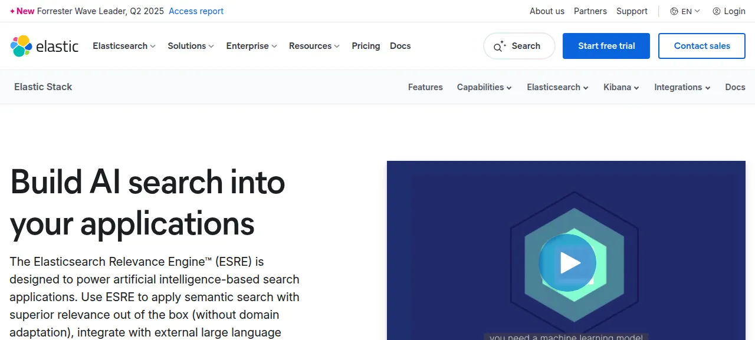Screen dimensions: 755x340
Task: Open the Kibana dropdown
Action: (x=621, y=87)
